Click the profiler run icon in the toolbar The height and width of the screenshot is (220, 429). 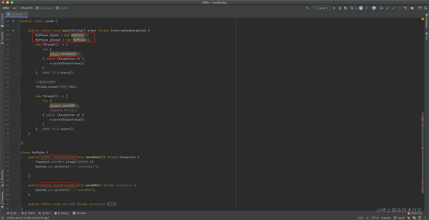352,8
